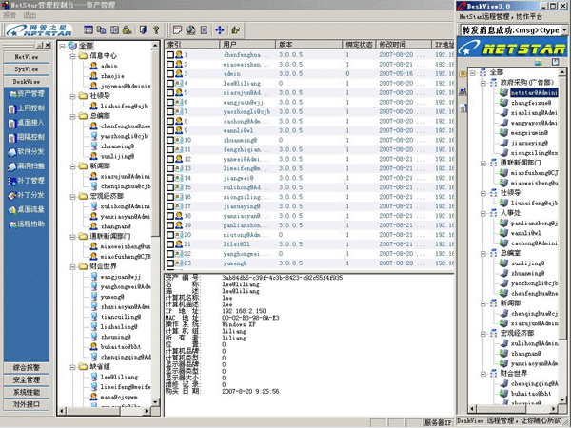This screenshot has height=428, width=571.
Task: Open 桌面接入 in the left sidebar
Action: point(27,123)
